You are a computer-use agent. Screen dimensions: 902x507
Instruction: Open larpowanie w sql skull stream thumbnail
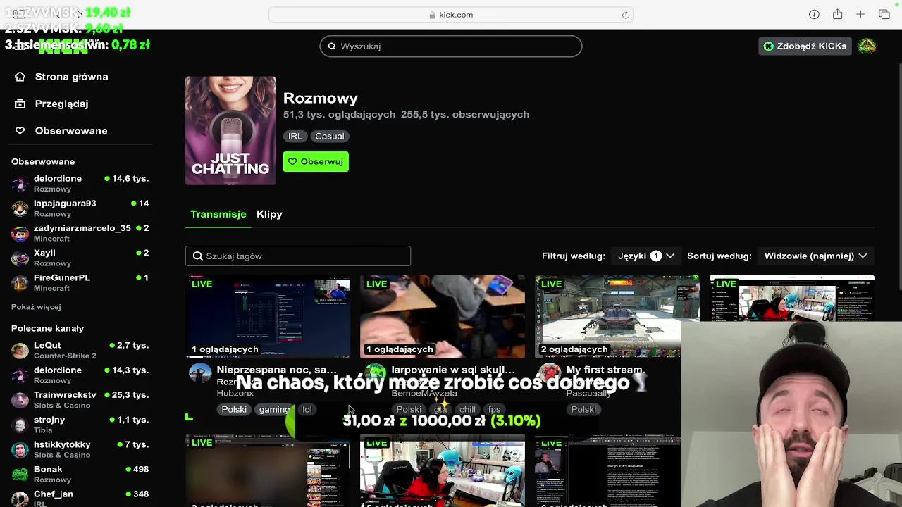443,317
